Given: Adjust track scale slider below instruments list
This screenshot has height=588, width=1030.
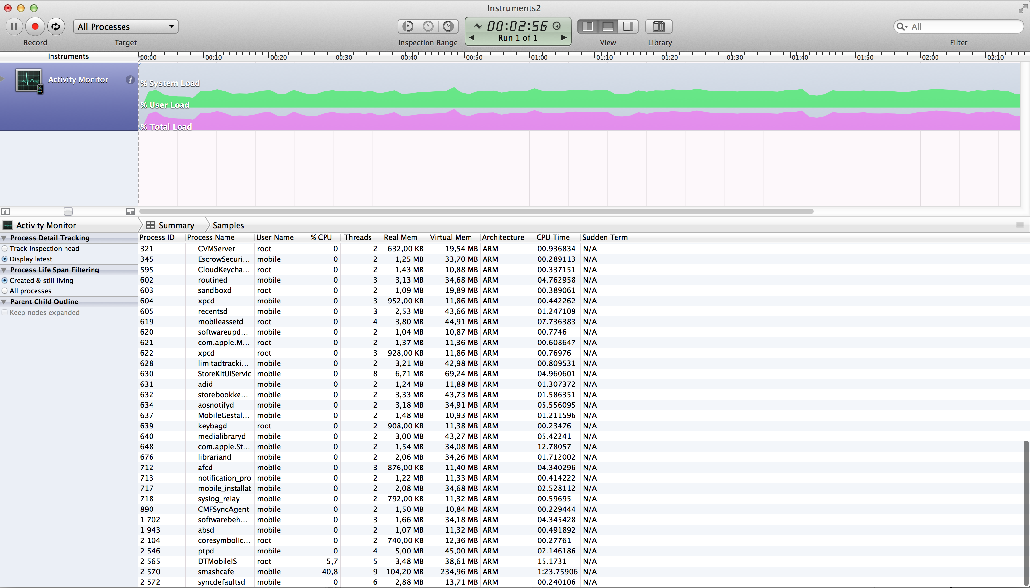Looking at the screenshot, I should tap(68, 212).
